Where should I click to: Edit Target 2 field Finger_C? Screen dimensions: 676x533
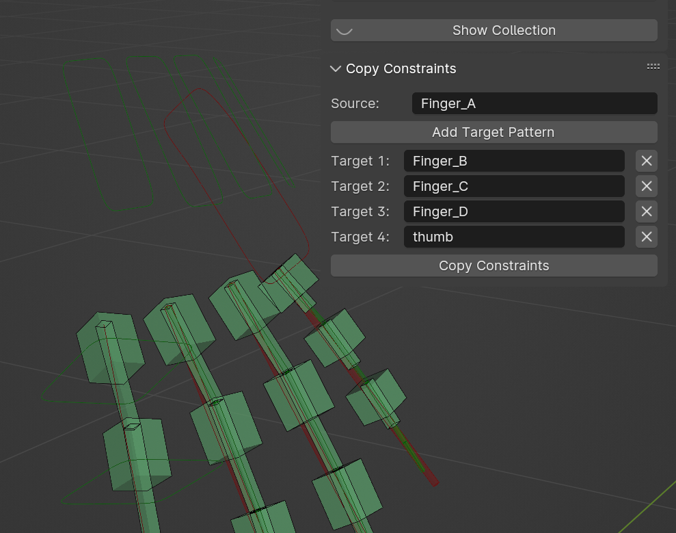(514, 186)
